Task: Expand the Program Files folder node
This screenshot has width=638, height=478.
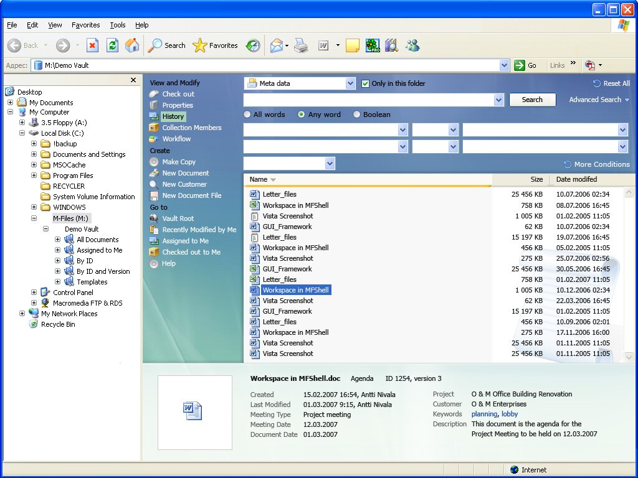Action: click(34, 175)
